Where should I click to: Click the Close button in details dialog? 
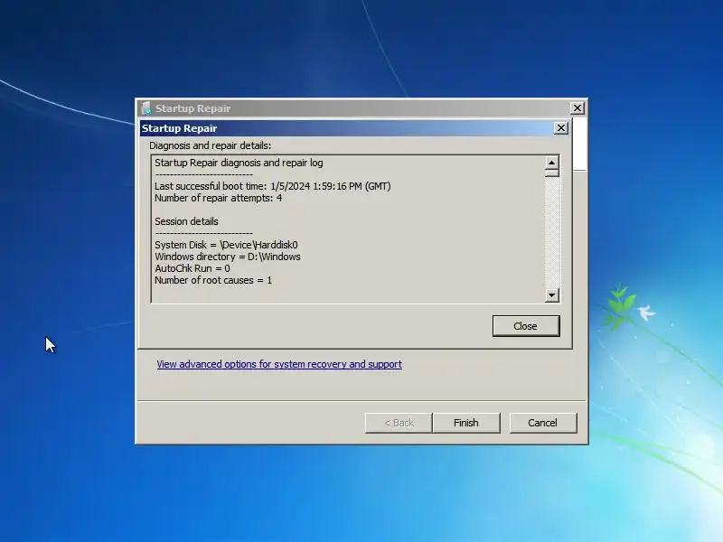coord(526,326)
